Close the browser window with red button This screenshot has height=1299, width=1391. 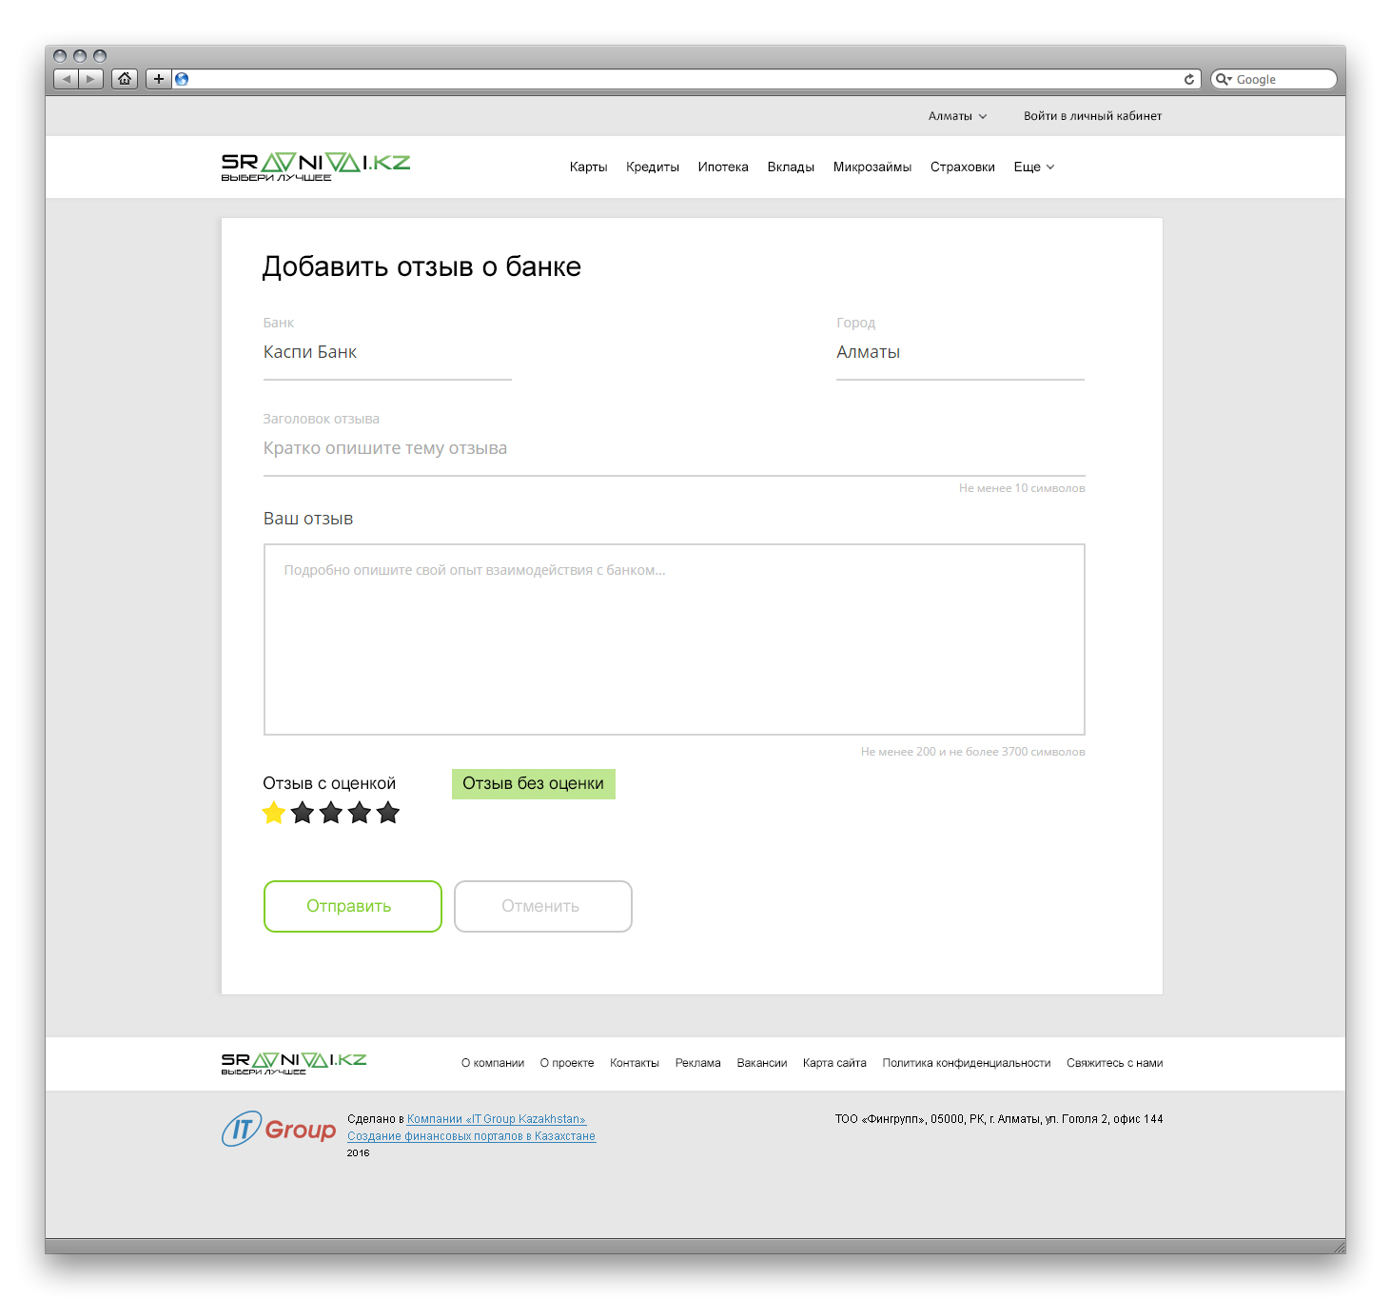click(x=60, y=56)
